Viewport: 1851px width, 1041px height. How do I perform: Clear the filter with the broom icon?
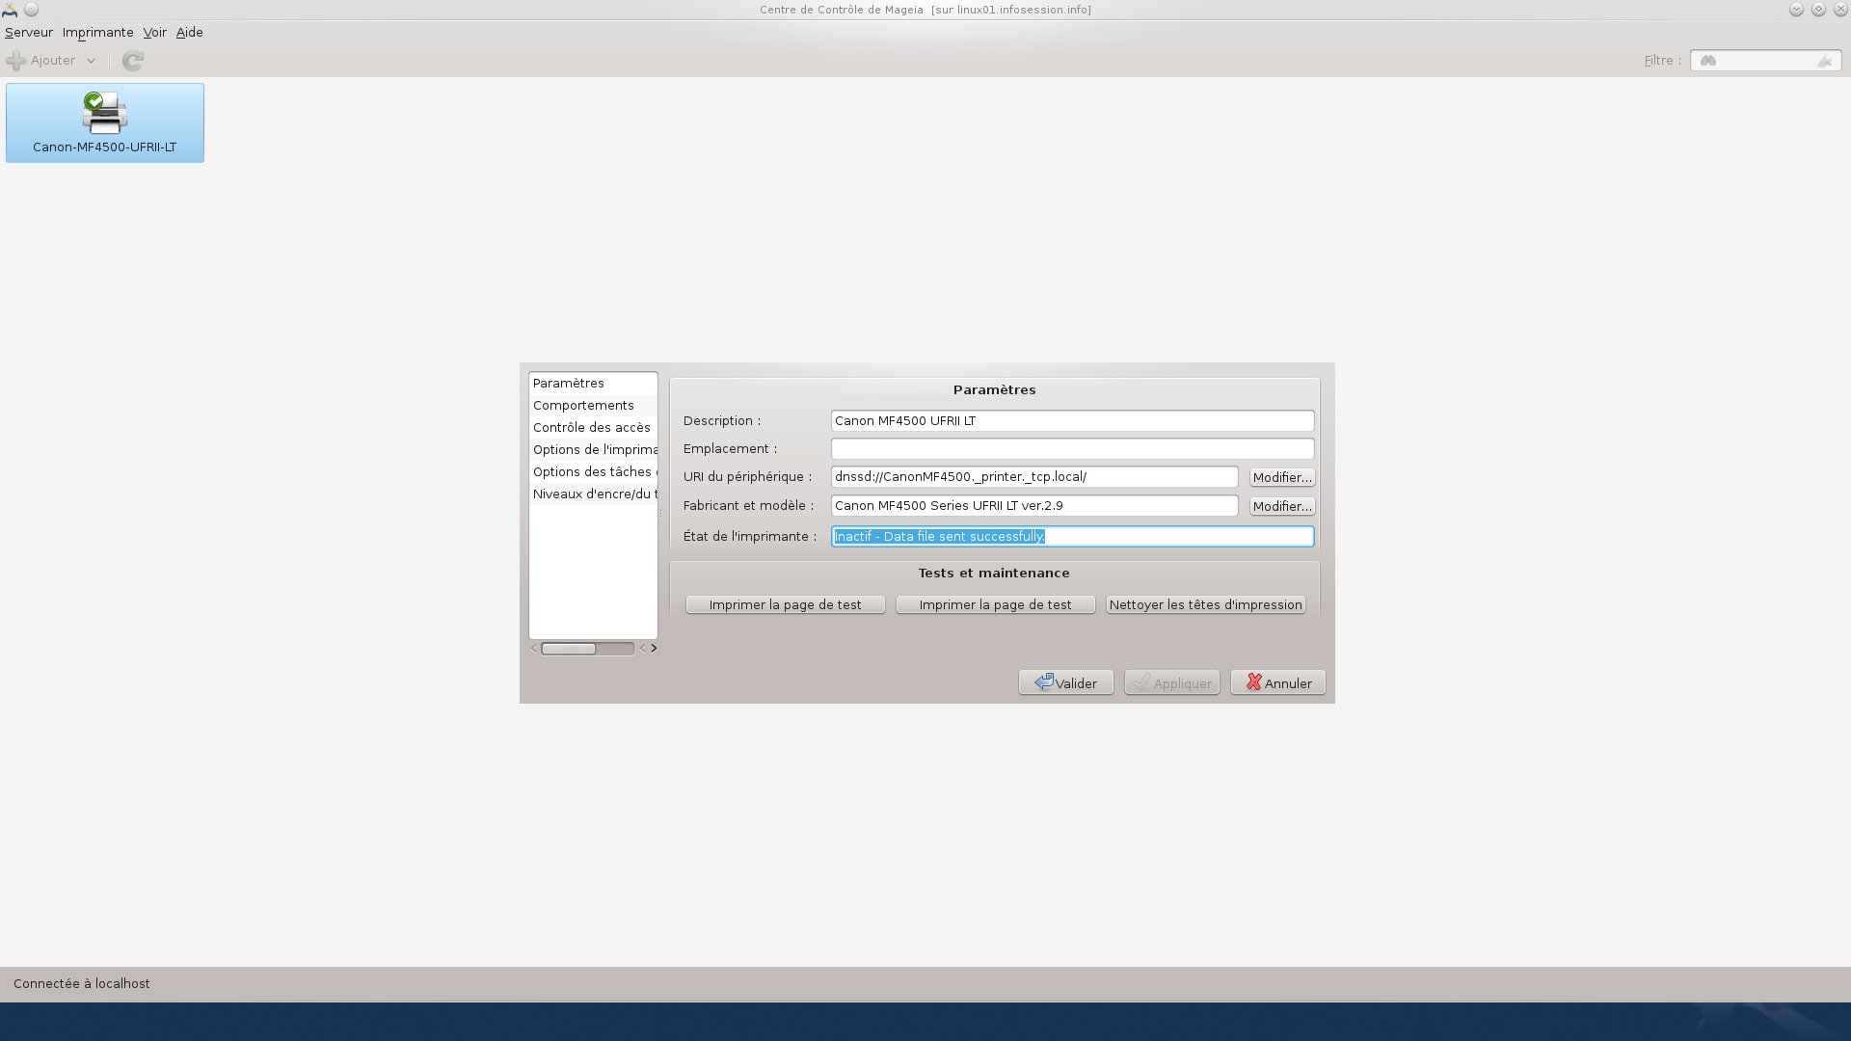pos(1824,61)
